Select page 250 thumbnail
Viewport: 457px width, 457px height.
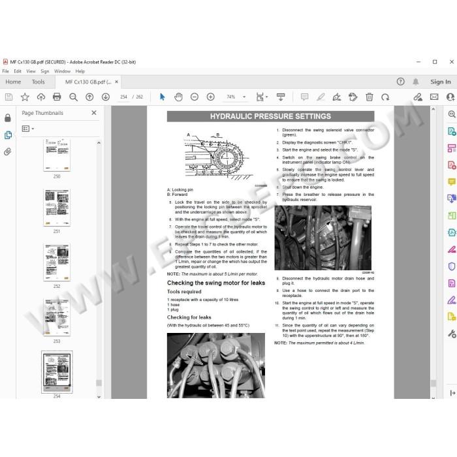[57, 155]
